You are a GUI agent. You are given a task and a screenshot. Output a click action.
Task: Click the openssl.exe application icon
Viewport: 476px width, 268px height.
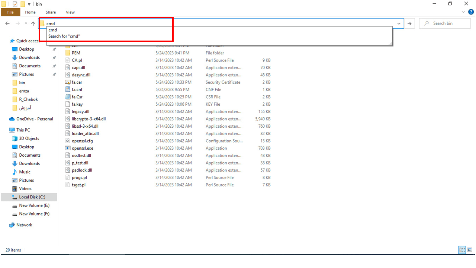click(68, 148)
